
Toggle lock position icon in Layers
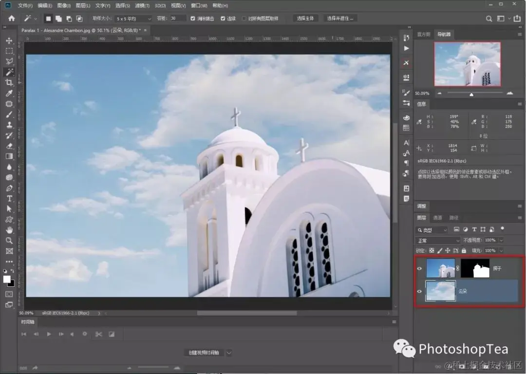coord(448,251)
